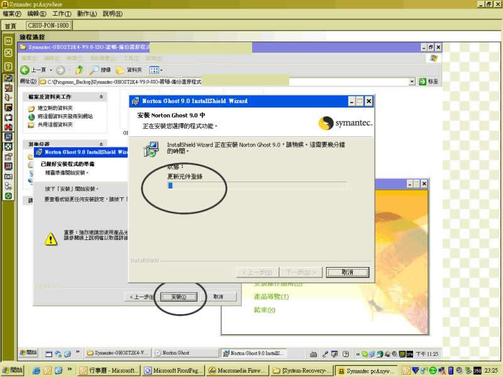Screen dimensions: 503x377
Task: Click the camera icon in pcAnywhere sidebar
Action: [8, 177]
